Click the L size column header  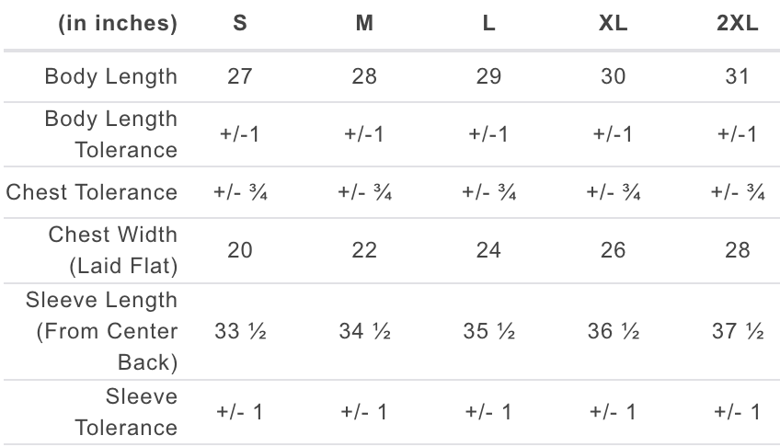[x=488, y=25]
